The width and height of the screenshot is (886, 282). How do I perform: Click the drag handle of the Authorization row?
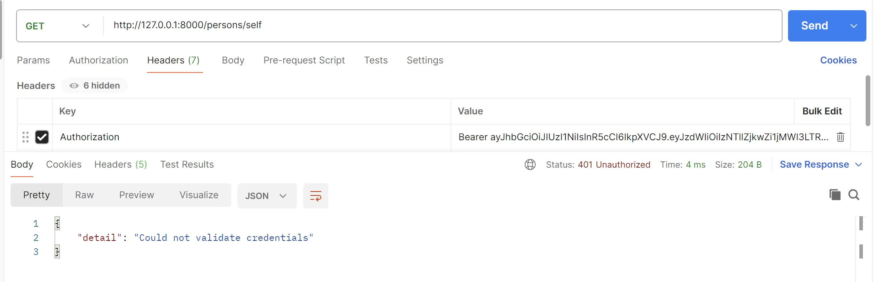click(25, 137)
